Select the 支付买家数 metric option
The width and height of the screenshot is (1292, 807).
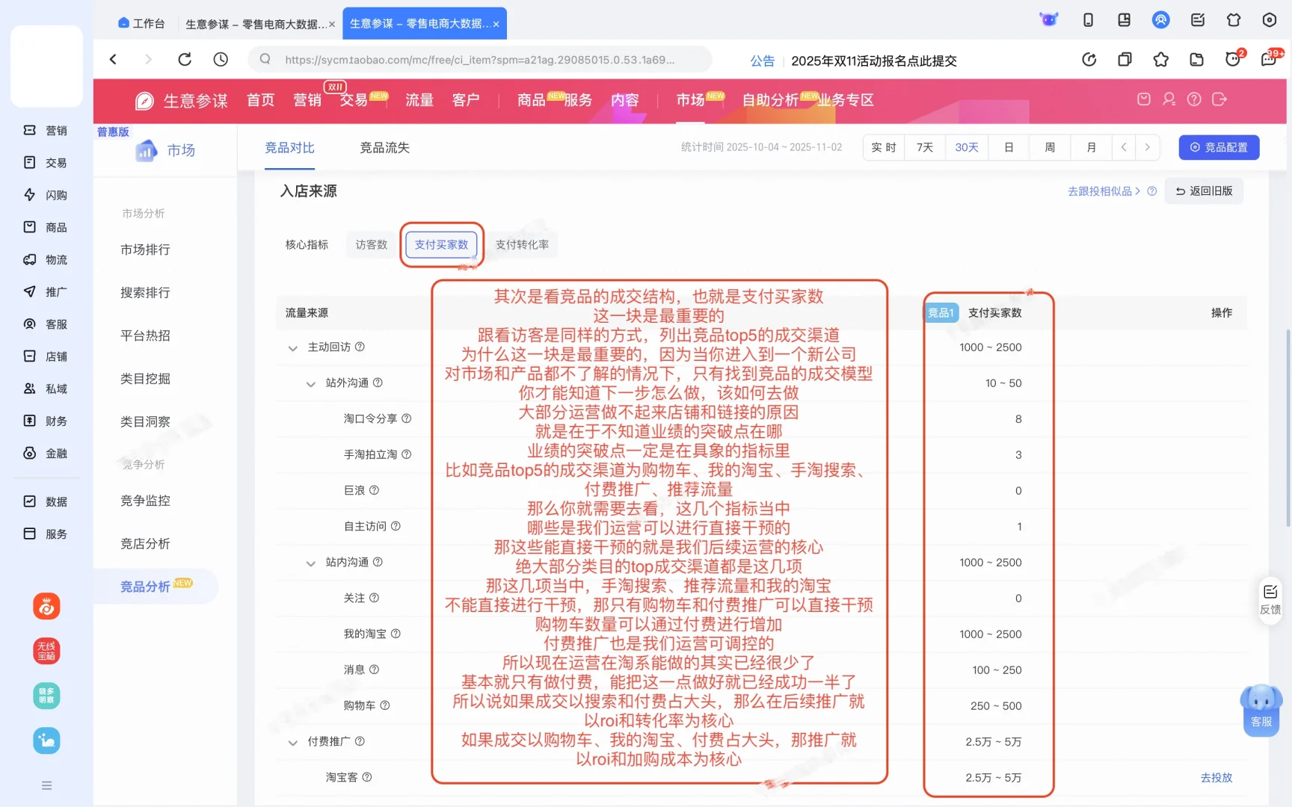tap(441, 245)
